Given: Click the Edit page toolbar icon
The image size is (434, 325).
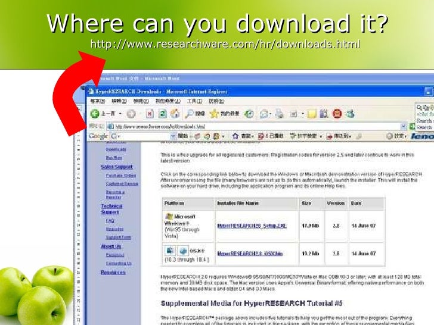Looking at the screenshot, I should pyautogui.click(x=294, y=114).
